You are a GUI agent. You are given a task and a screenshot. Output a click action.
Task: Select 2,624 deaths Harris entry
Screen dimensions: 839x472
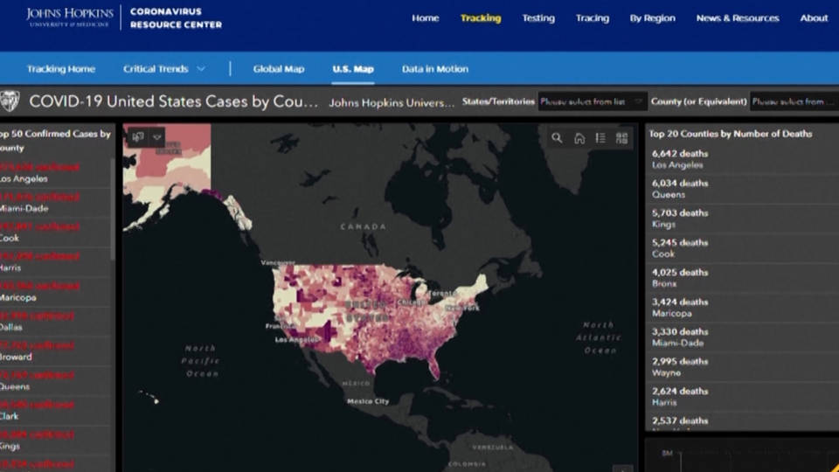742,397
